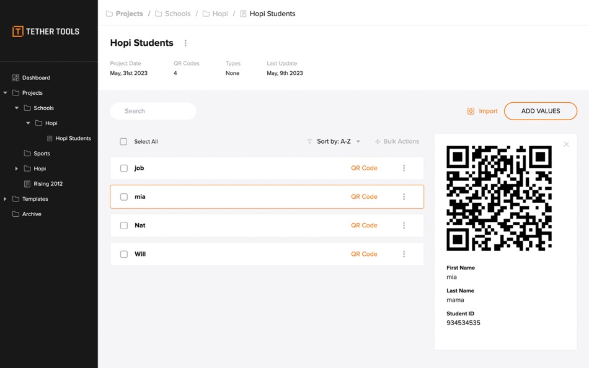
Task: Open the QR Code link for mia
Action: click(364, 197)
